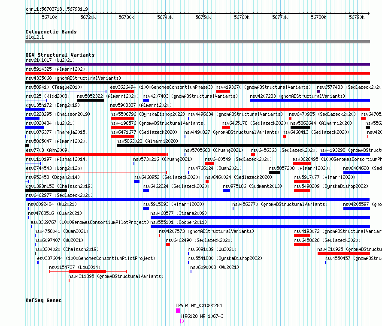
Task: Click the nsv4496634 gnomADStructuralVariants label
Action: pos(235,114)
